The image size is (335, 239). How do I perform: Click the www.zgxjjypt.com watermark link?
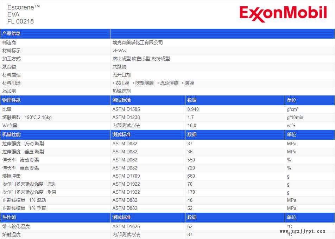302,231
